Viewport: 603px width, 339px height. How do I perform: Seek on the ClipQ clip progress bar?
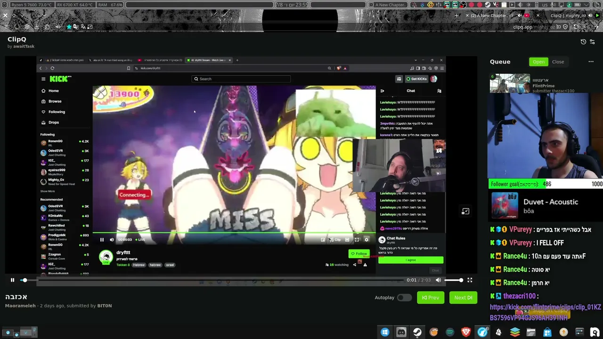(x=213, y=280)
